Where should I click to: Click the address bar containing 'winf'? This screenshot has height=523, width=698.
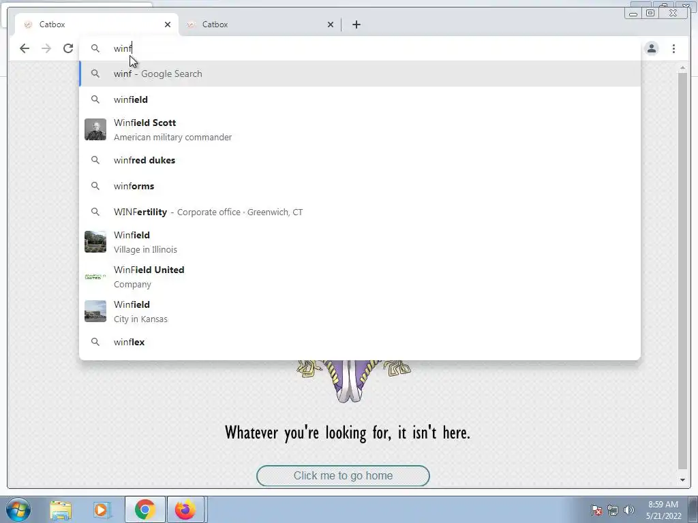(360, 48)
